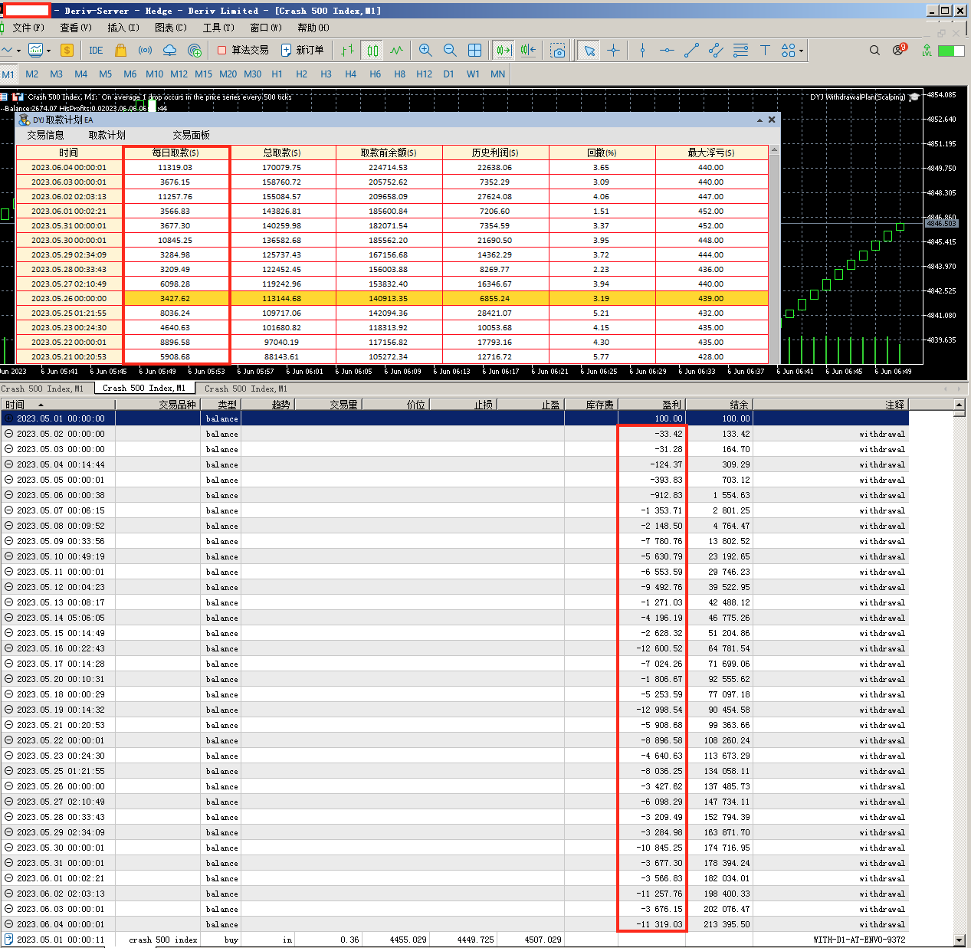971x948 pixels.
Task: Open the IDE MetaEditor button
Action: coord(96,51)
